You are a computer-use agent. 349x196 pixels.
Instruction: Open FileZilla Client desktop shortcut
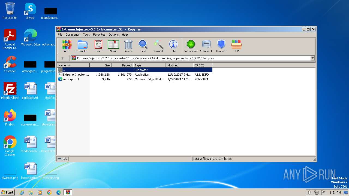coord(10,91)
